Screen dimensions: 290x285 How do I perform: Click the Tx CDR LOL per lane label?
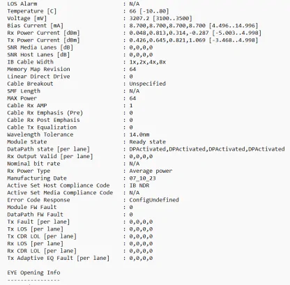pos(42,236)
